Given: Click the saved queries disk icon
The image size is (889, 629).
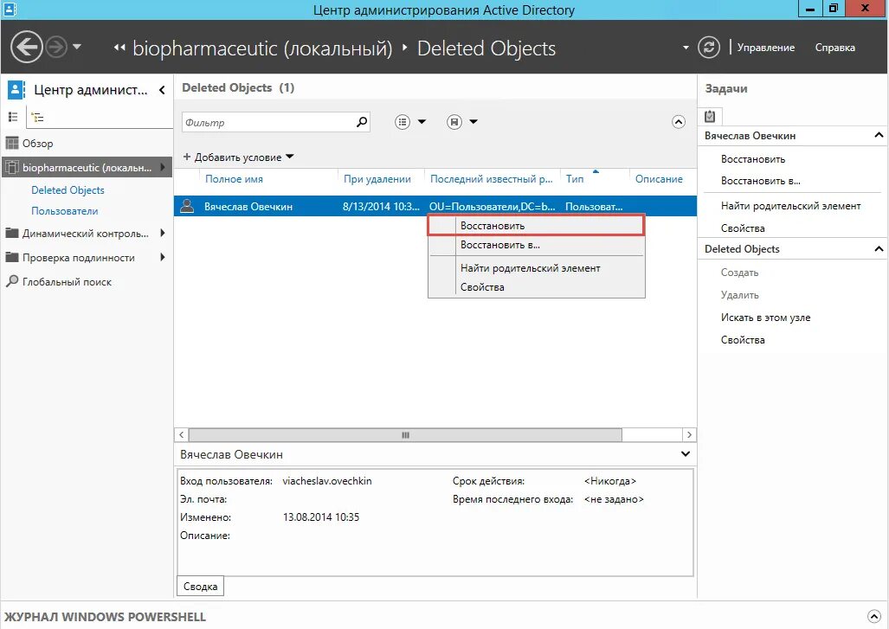Looking at the screenshot, I should point(454,122).
